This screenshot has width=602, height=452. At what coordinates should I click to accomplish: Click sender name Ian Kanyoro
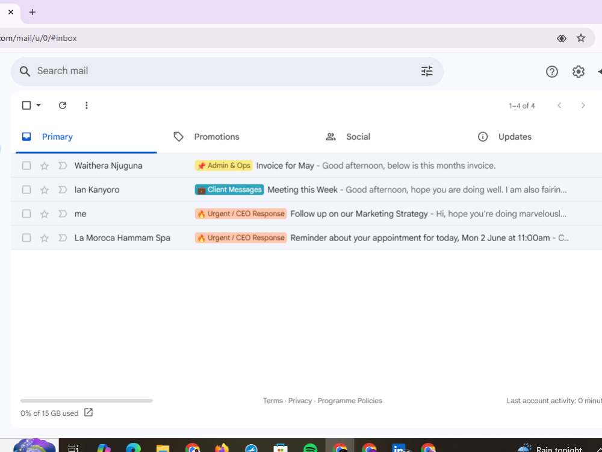(x=97, y=190)
